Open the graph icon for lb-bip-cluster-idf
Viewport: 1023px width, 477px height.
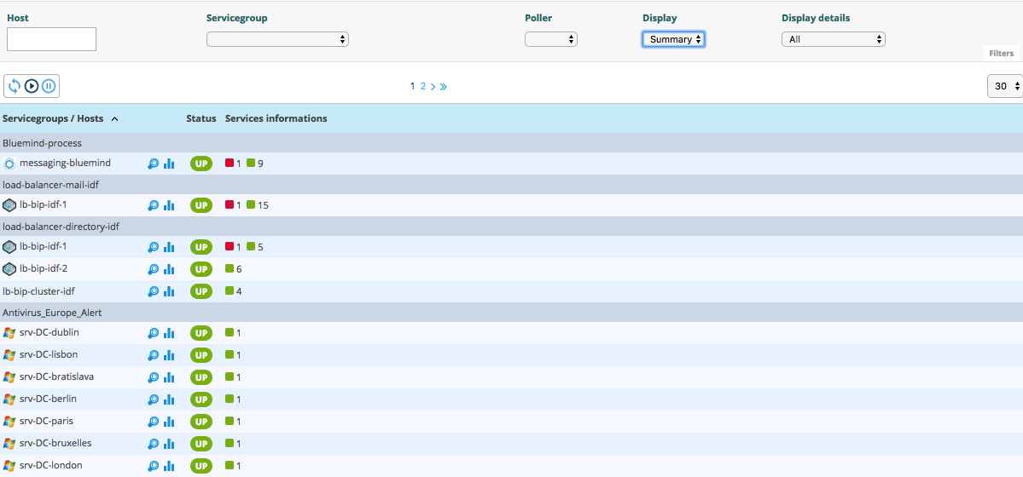(x=169, y=291)
